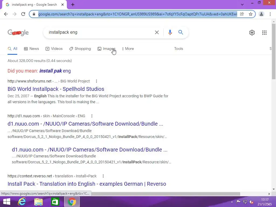This screenshot has width=276, height=207.
Task: Click the vertical page scrollbar thumb
Action: pos(273,51)
